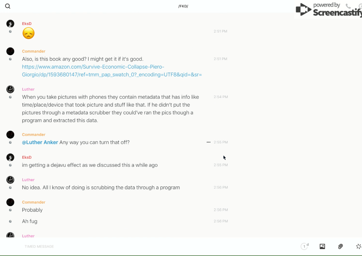Image resolution: width=362 pixels, height=256 pixels.
Task: Click the EksD name above the dejavu message
Action: tap(27, 157)
